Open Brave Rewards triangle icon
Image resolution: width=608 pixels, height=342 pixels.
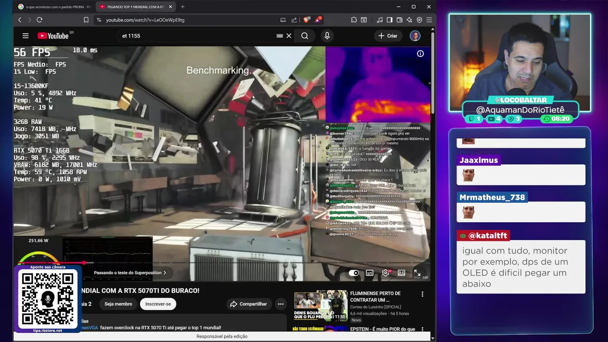point(318,19)
